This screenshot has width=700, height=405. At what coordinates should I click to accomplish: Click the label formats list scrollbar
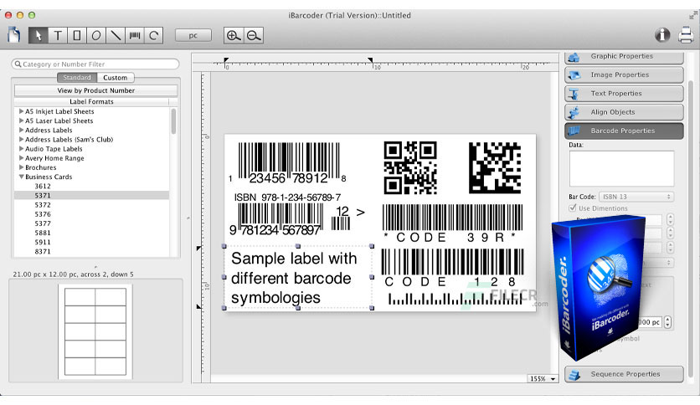click(x=173, y=121)
